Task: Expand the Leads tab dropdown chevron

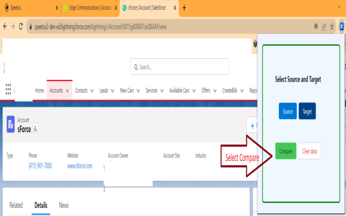Action: [x=112, y=91]
